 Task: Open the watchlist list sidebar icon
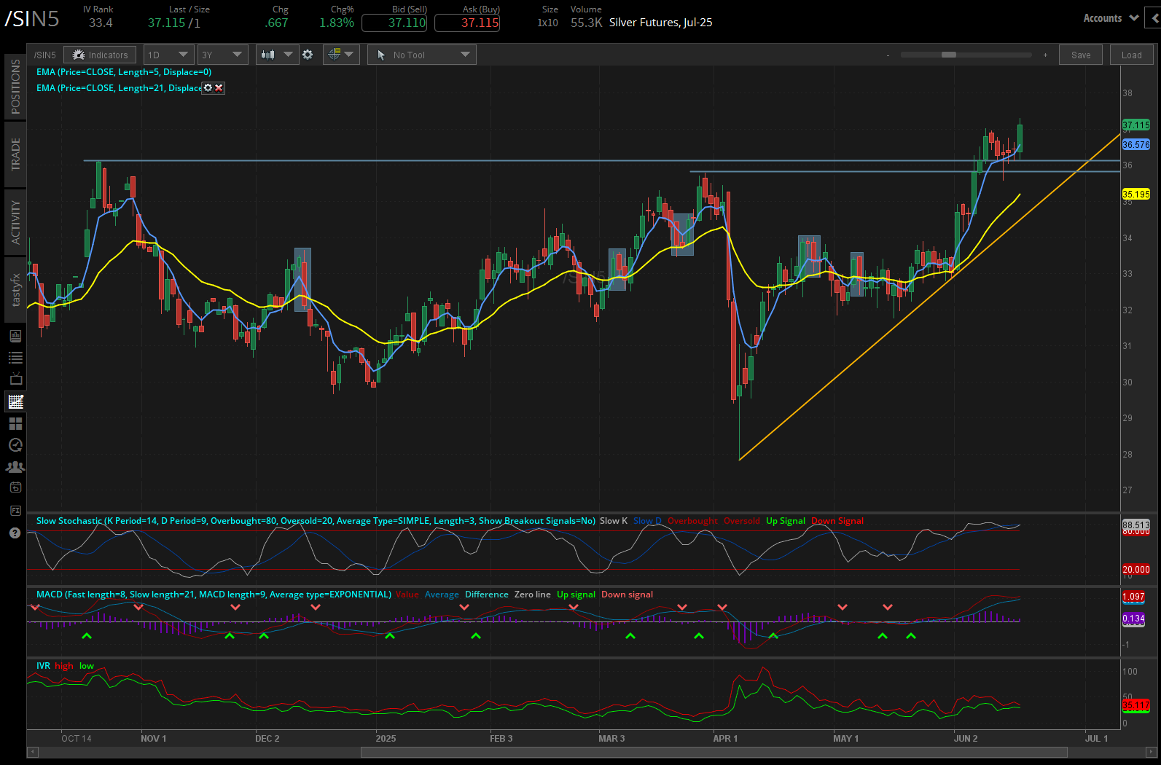coord(15,358)
